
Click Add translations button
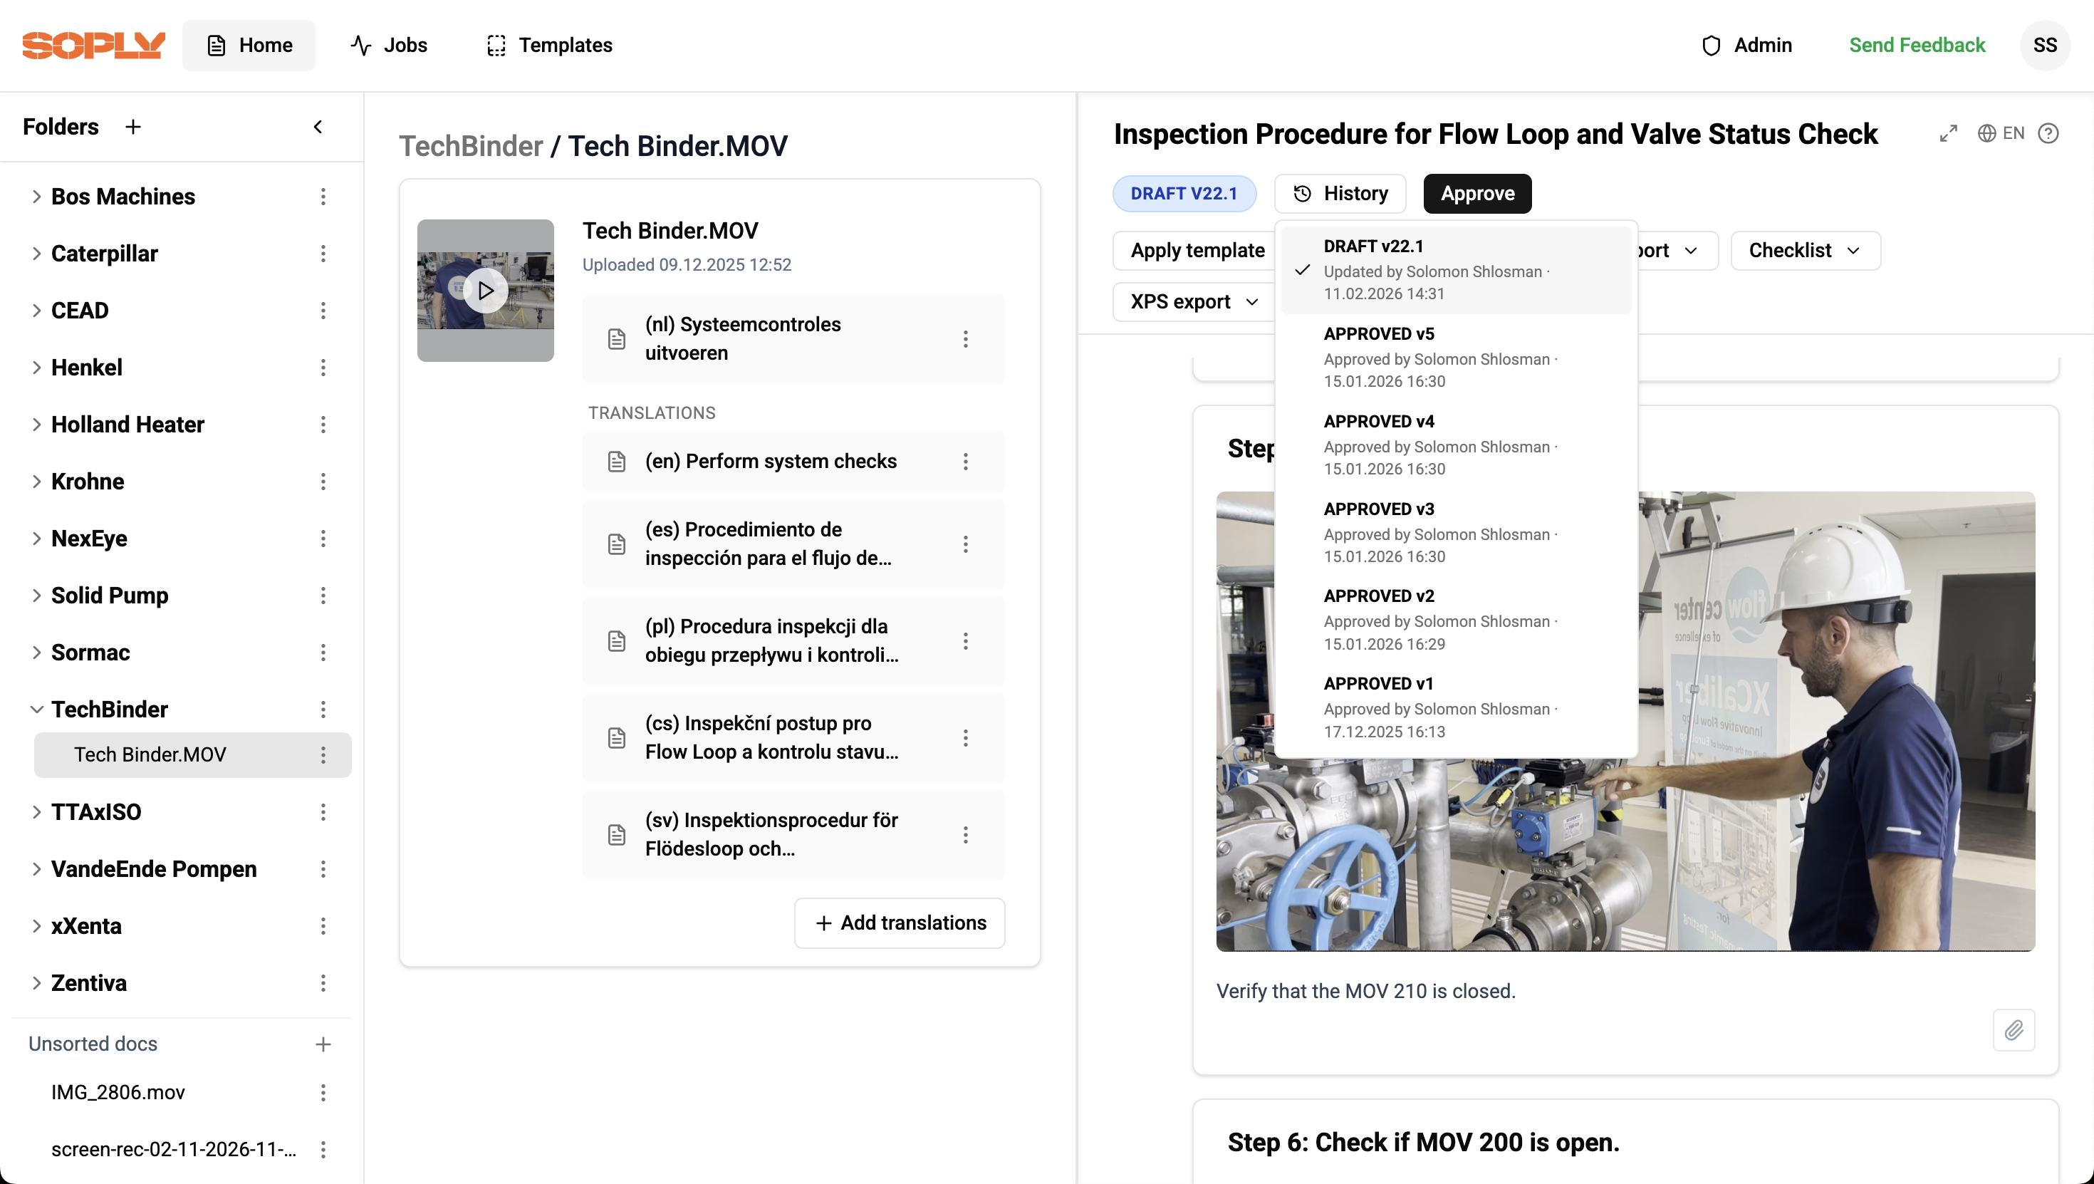[x=900, y=923]
